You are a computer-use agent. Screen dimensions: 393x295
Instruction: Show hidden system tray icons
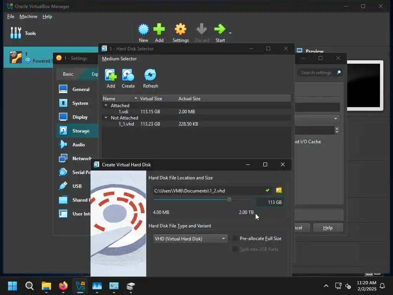tap(326, 286)
